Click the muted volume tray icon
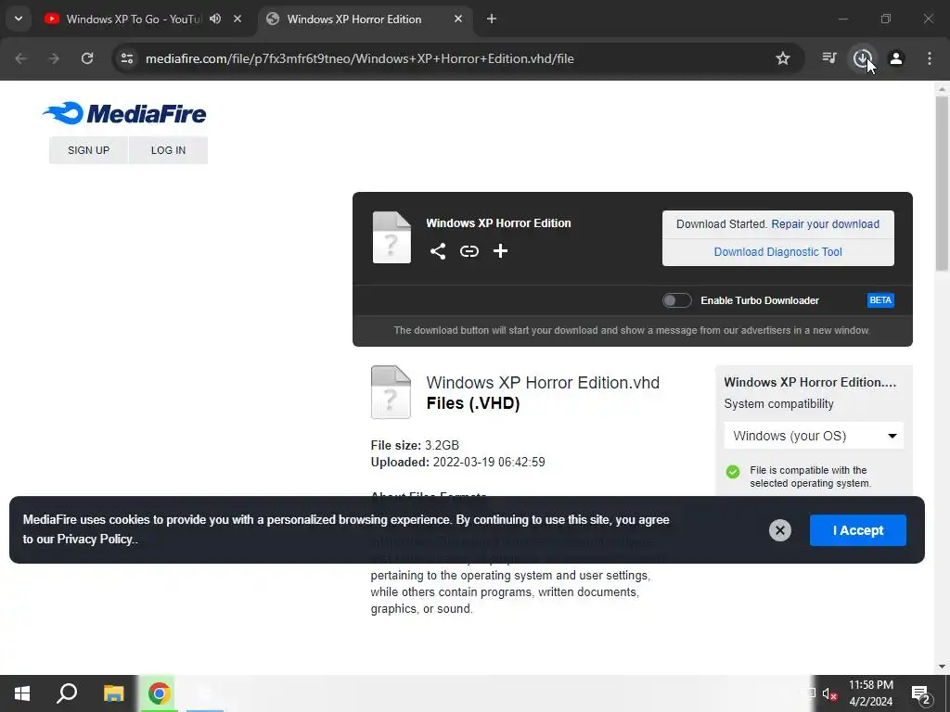Screen dimensions: 950x712 coord(828,693)
